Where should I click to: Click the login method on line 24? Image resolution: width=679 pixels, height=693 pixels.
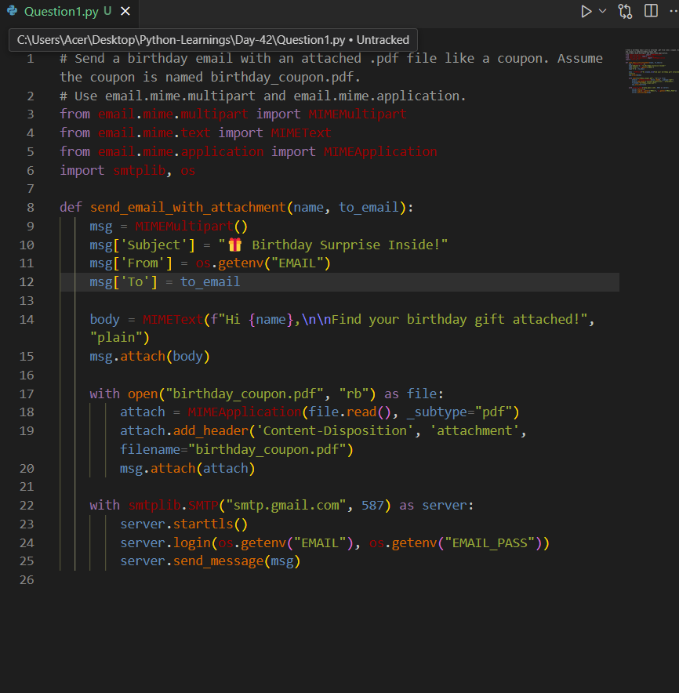[191, 542]
